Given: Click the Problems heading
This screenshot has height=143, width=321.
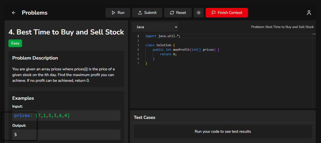Looking at the screenshot, I should pyautogui.click(x=35, y=13).
